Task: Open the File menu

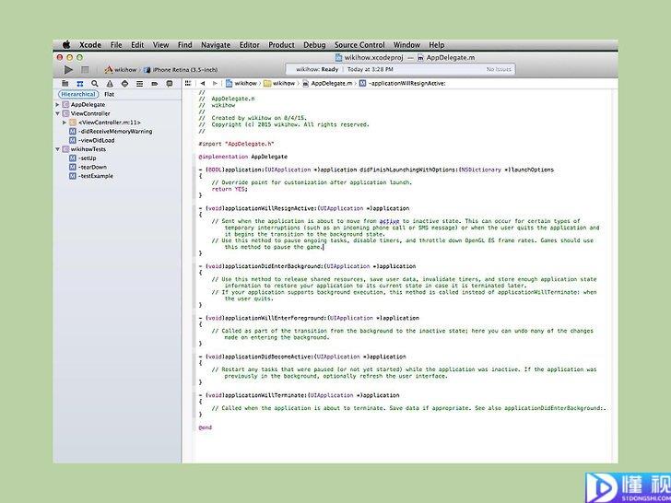Action: pos(116,45)
